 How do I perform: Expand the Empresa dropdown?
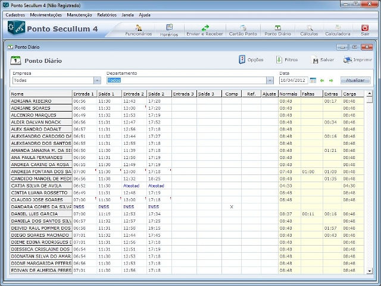[97, 80]
